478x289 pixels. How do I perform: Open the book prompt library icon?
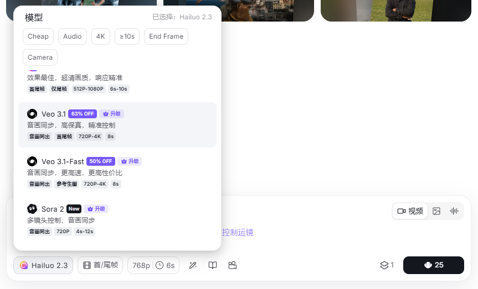pos(213,265)
